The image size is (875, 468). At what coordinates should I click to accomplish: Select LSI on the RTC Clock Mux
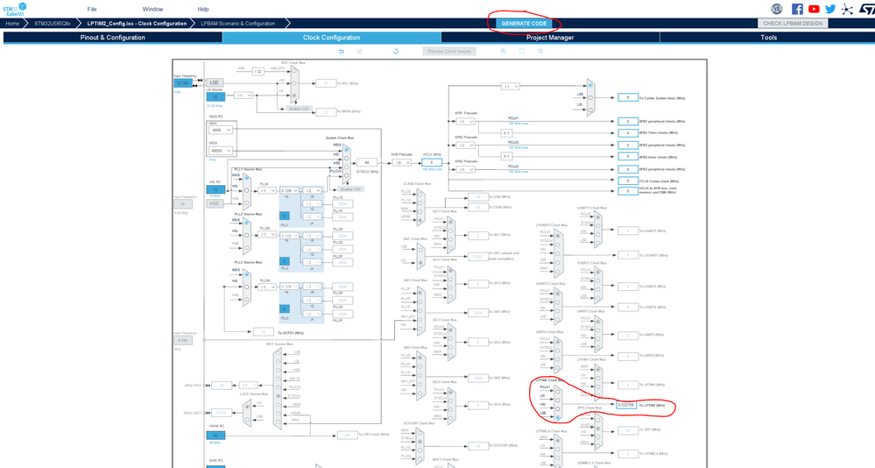tap(294, 96)
